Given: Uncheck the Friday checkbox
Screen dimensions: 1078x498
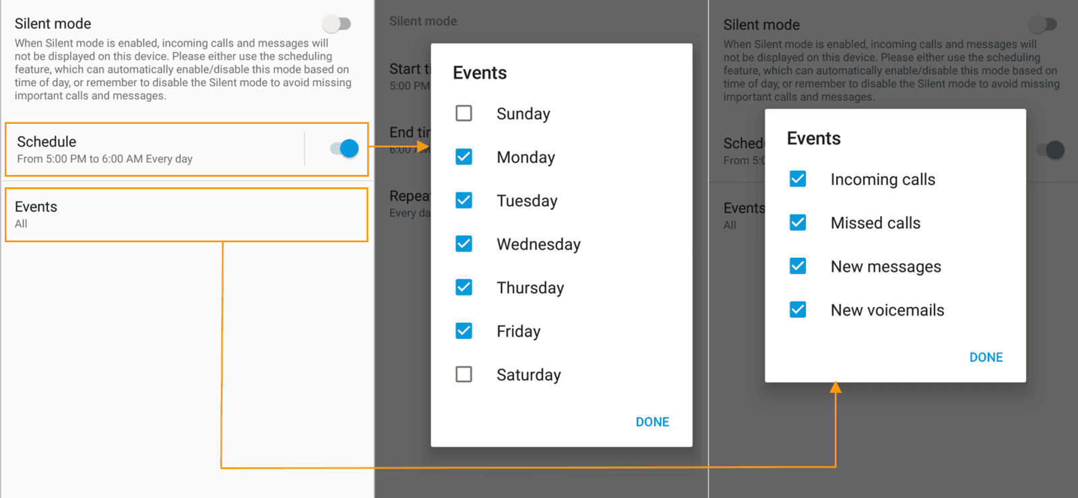Looking at the screenshot, I should point(464,331).
